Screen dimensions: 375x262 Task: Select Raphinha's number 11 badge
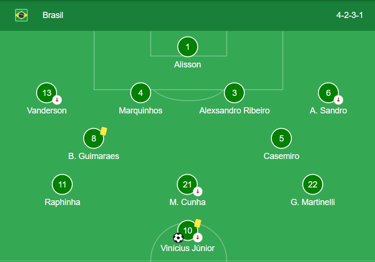click(62, 184)
